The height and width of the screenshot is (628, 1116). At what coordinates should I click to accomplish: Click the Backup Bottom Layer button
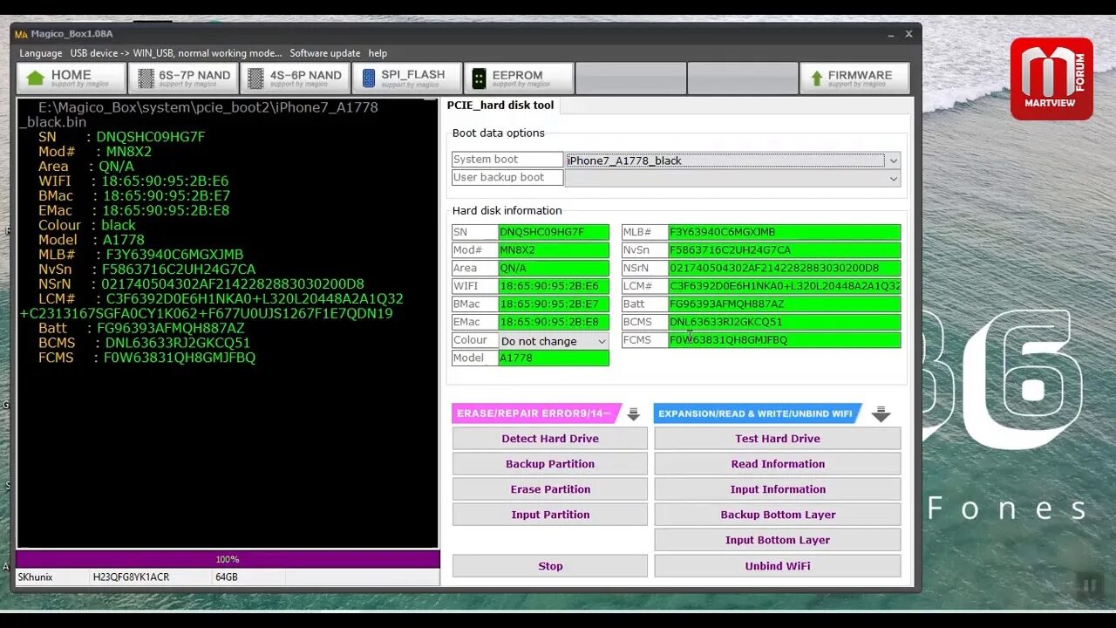point(778,515)
